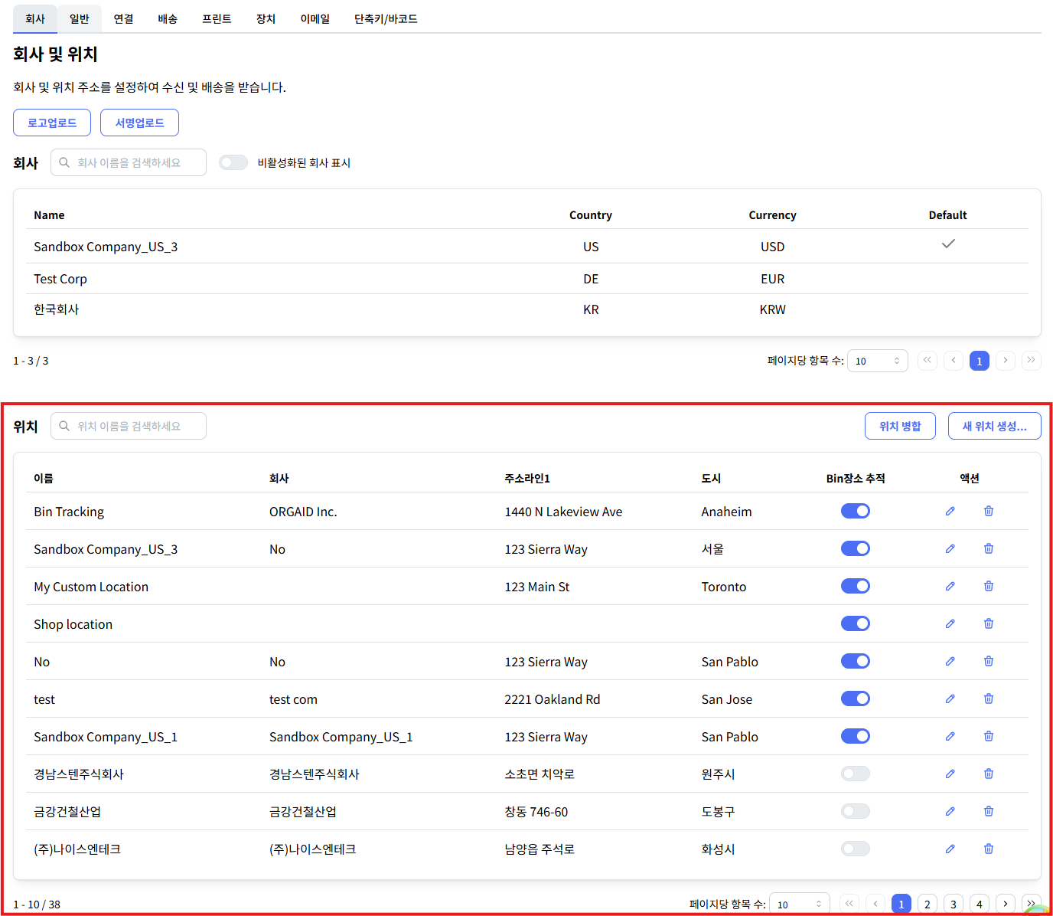
Task: Click the 서명업로드 button
Action: [x=139, y=123]
